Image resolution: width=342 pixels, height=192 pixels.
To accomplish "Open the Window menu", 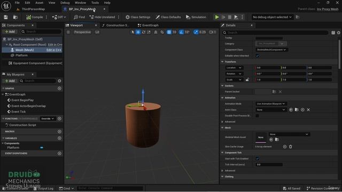I will 80,3.
